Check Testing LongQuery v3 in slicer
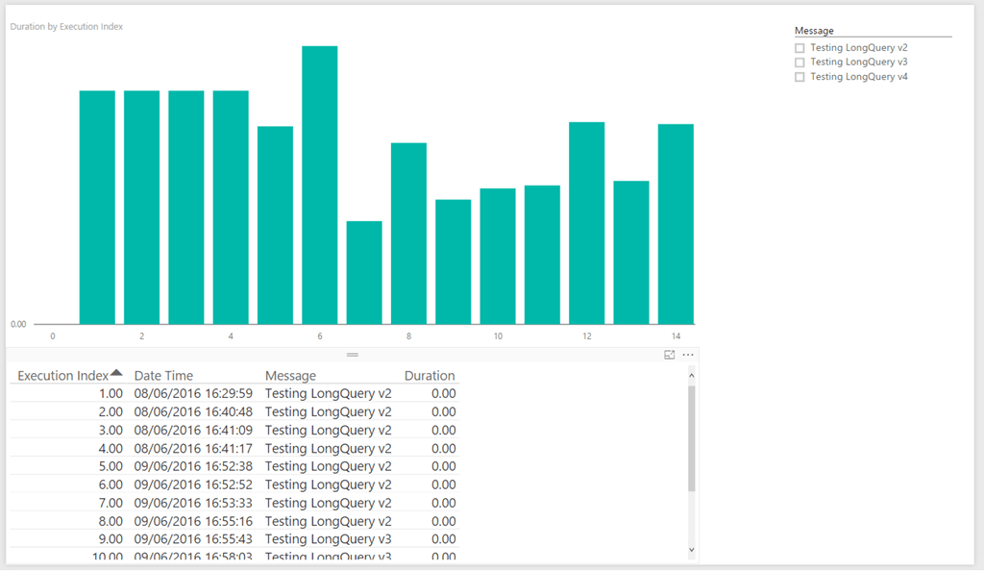 799,62
